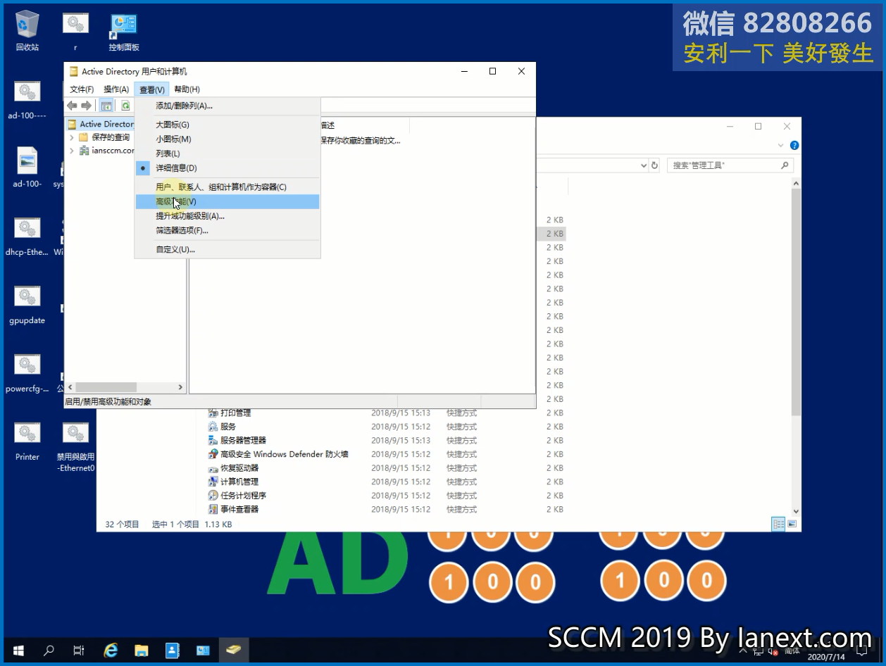Click the Explorer window help icon
Screen dimensions: 886x666
(794, 146)
